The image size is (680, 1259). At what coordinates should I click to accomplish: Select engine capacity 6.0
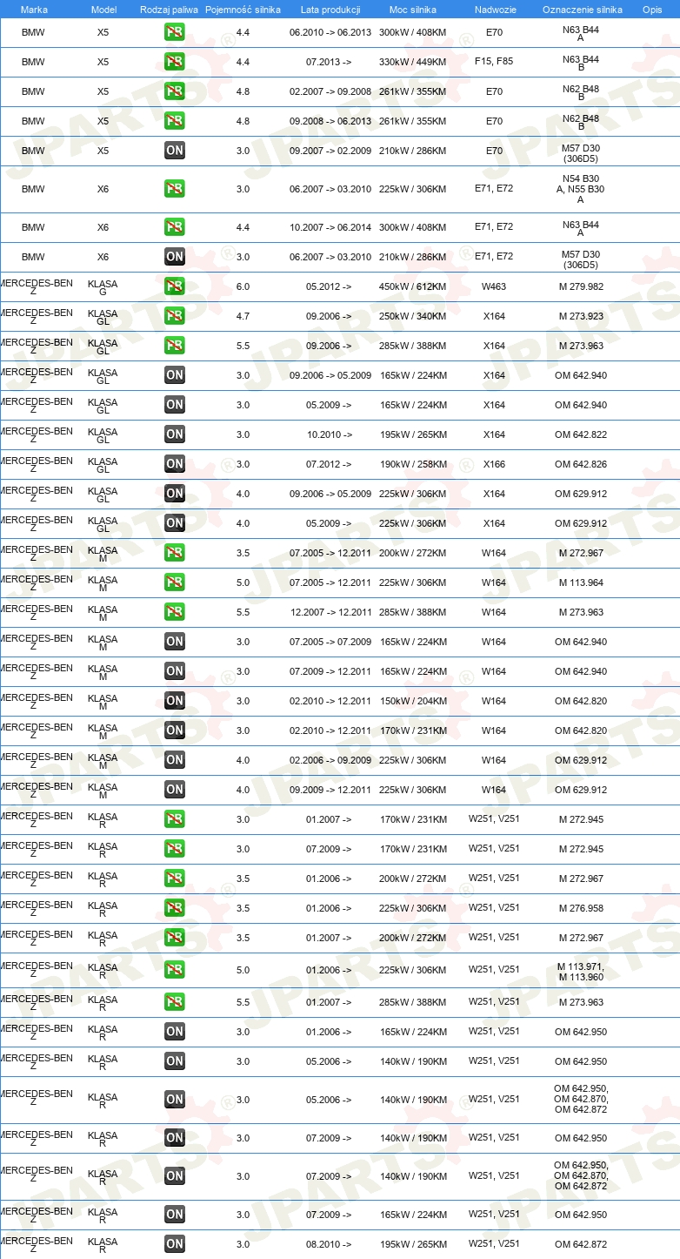pyautogui.click(x=243, y=286)
